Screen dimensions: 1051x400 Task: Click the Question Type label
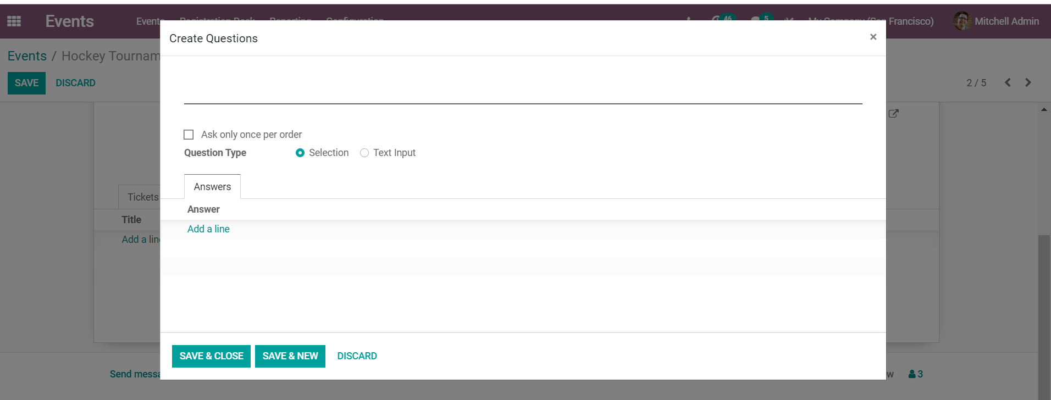click(215, 153)
